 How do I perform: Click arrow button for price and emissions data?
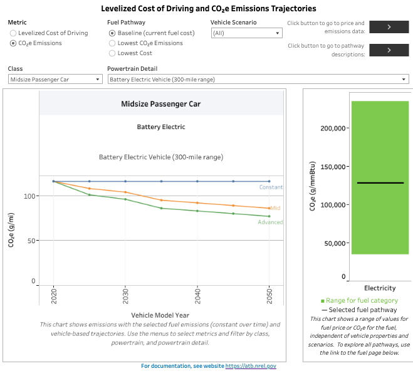[389, 26]
